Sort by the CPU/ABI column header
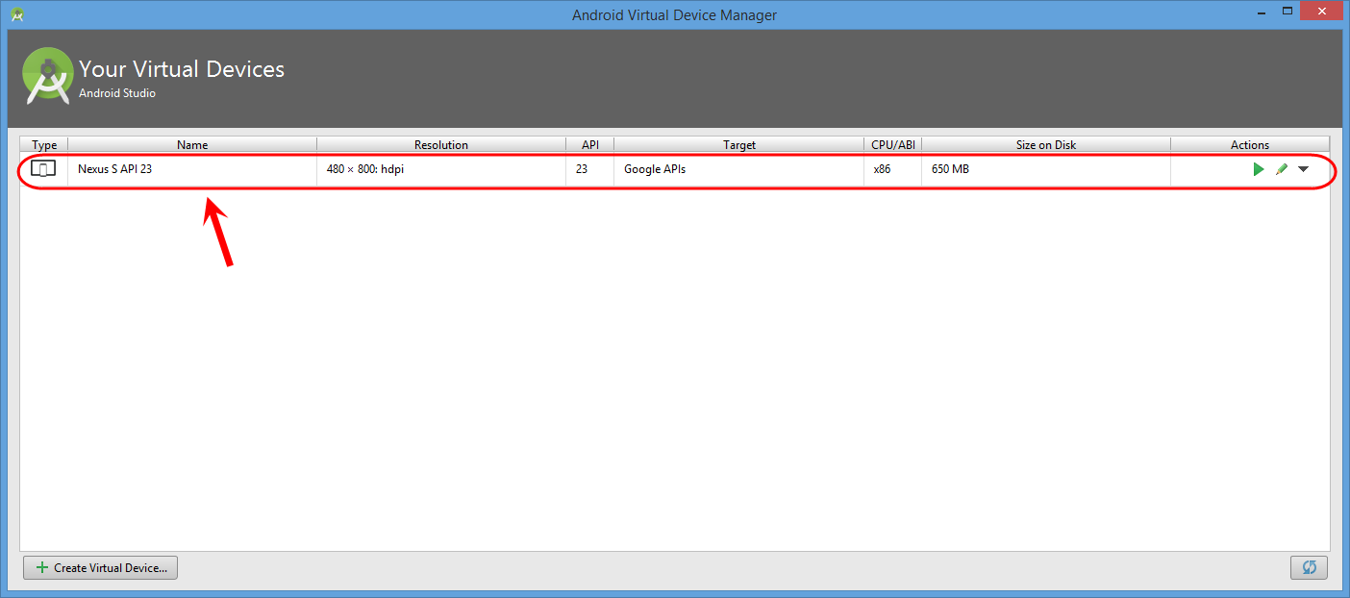Screen dimensions: 1350x598 click(x=892, y=145)
